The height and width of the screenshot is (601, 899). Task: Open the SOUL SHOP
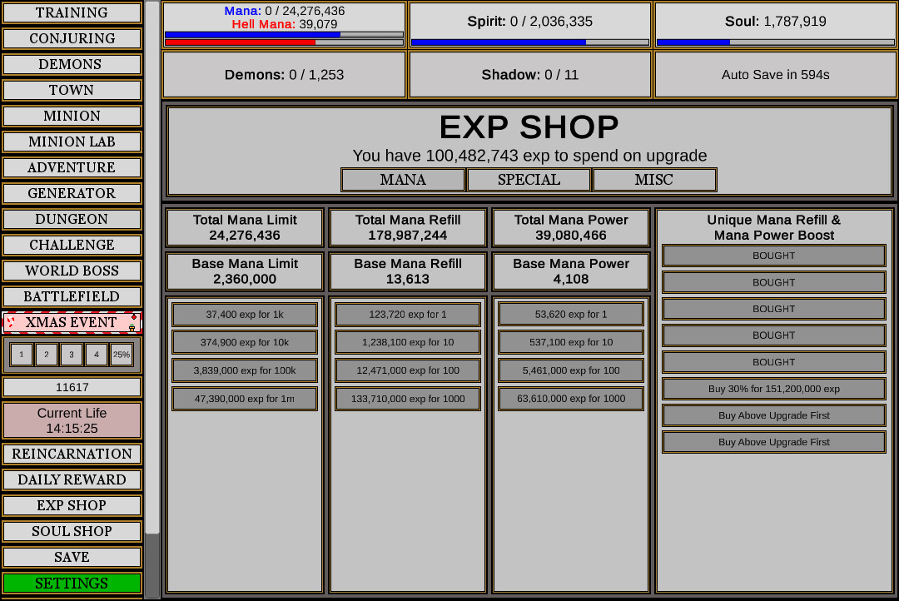point(72,531)
